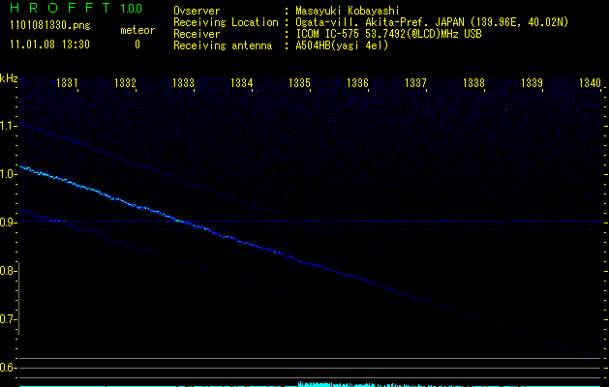Screen dimensions: 609x387
Task: Click the 0.7 frequency axis label
Action: click(x=7, y=319)
